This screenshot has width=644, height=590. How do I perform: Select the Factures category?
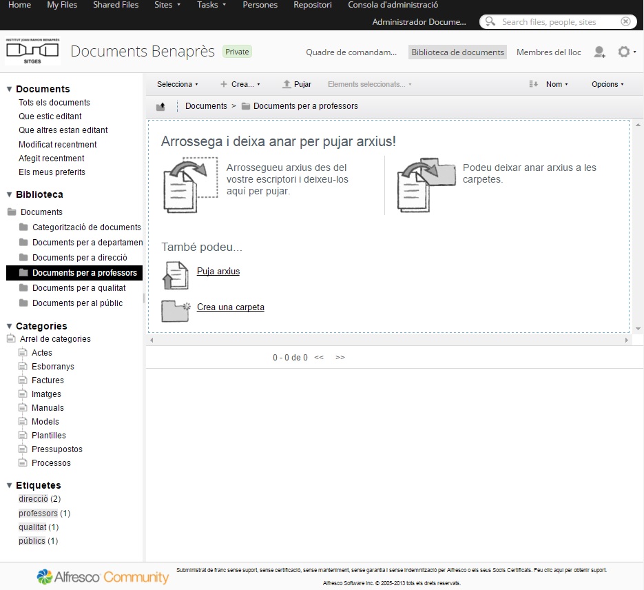[48, 380]
